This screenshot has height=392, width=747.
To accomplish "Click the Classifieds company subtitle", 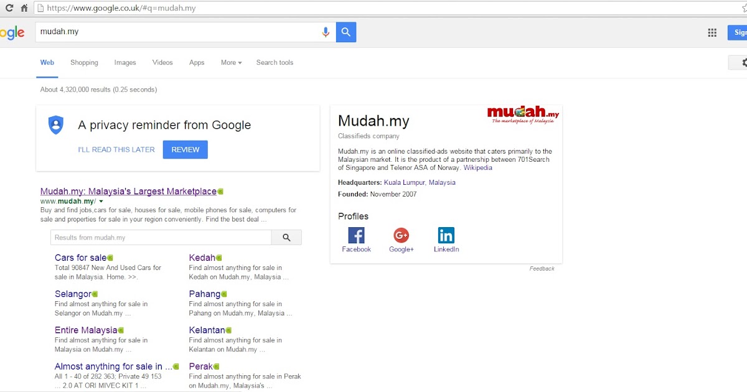I will tap(369, 136).
